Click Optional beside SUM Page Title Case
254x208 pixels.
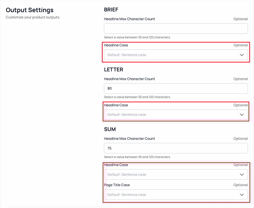click(240, 185)
